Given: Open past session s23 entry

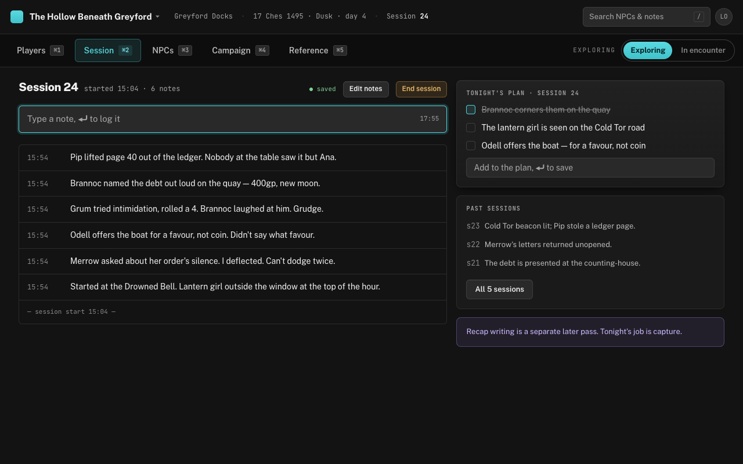Looking at the screenshot, I should coord(590,226).
